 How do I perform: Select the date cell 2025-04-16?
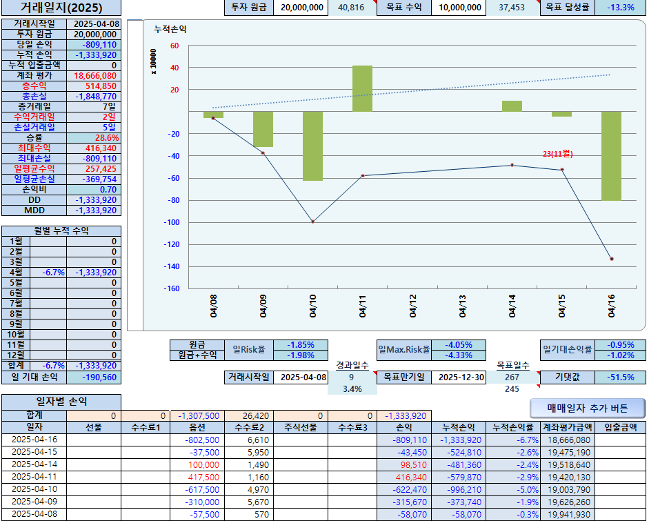34,440
